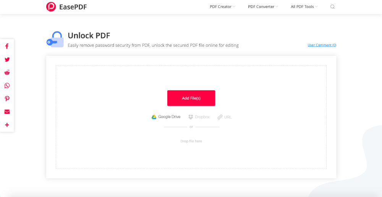Share page on Twitter
Image resolution: width=382 pixels, height=197 pixels.
coord(7,59)
